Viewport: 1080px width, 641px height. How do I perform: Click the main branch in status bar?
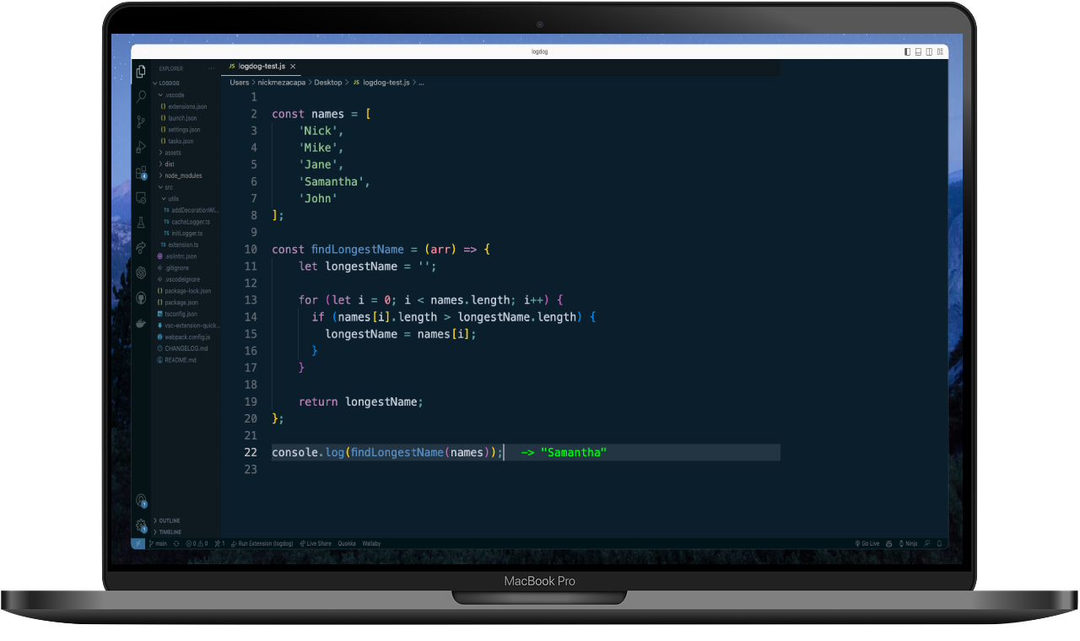(158, 543)
